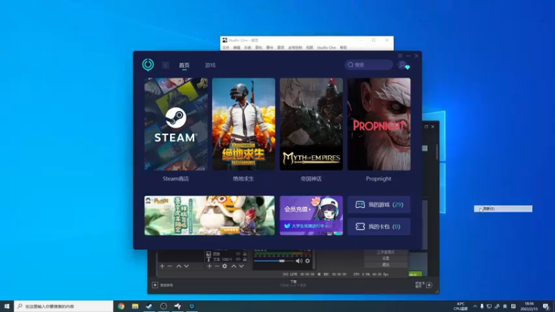Viewport: 555px width, 312px height.
Task: Go back with the launcher's back arrow
Action: point(165,65)
